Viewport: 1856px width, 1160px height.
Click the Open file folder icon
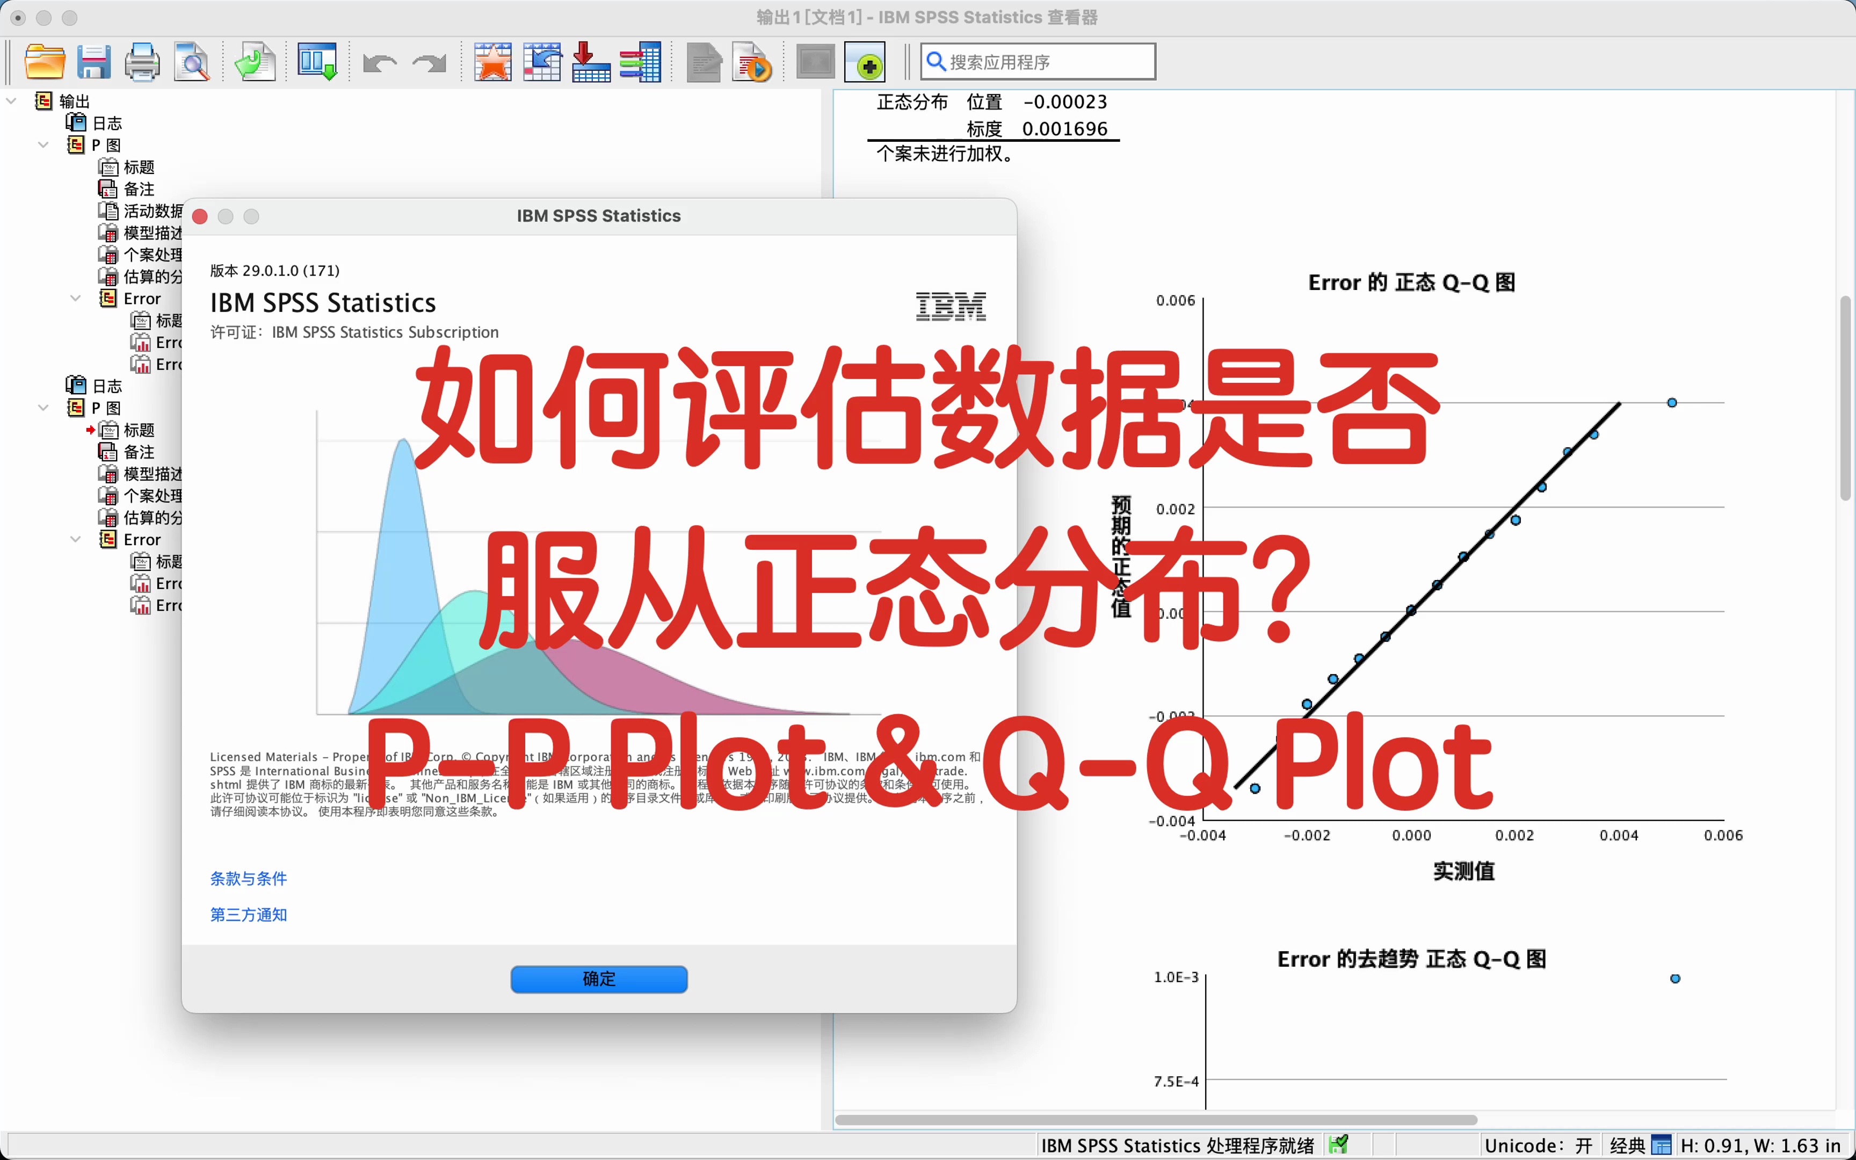click(x=45, y=62)
